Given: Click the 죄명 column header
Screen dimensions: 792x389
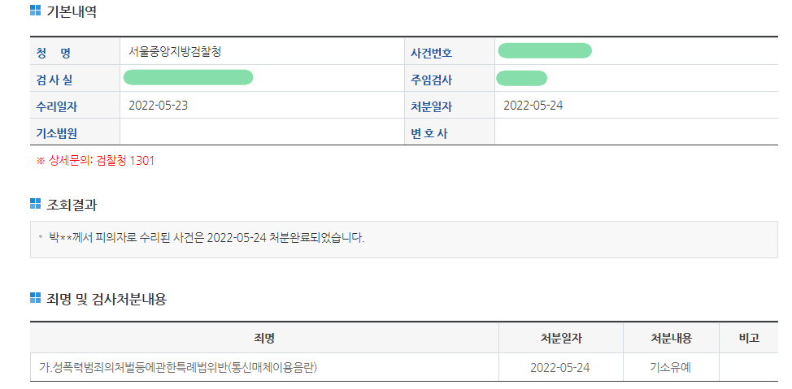Looking at the screenshot, I should [264, 338].
